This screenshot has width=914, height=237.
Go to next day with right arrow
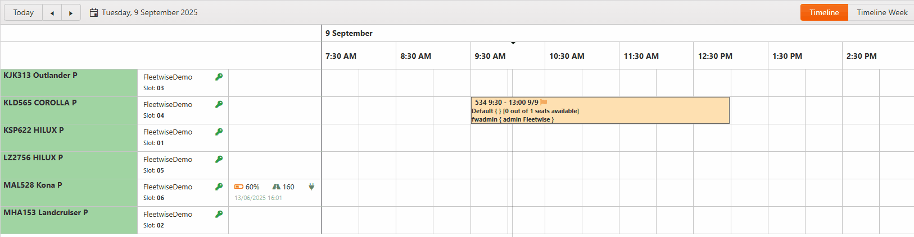point(71,12)
